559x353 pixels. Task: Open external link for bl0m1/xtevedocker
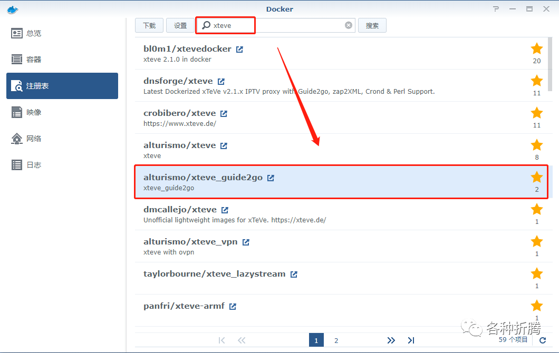pyautogui.click(x=239, y=49)
